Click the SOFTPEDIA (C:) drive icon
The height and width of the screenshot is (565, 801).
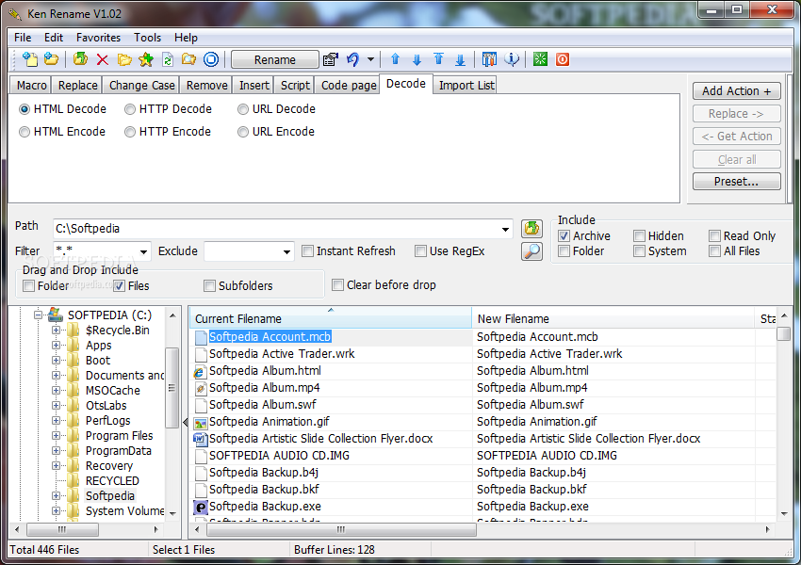pos(56,315)
